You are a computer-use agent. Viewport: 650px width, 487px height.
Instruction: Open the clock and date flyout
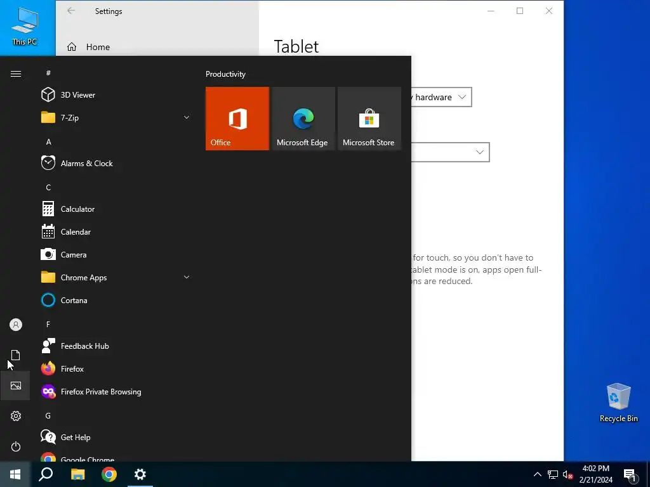click(595, 474)
